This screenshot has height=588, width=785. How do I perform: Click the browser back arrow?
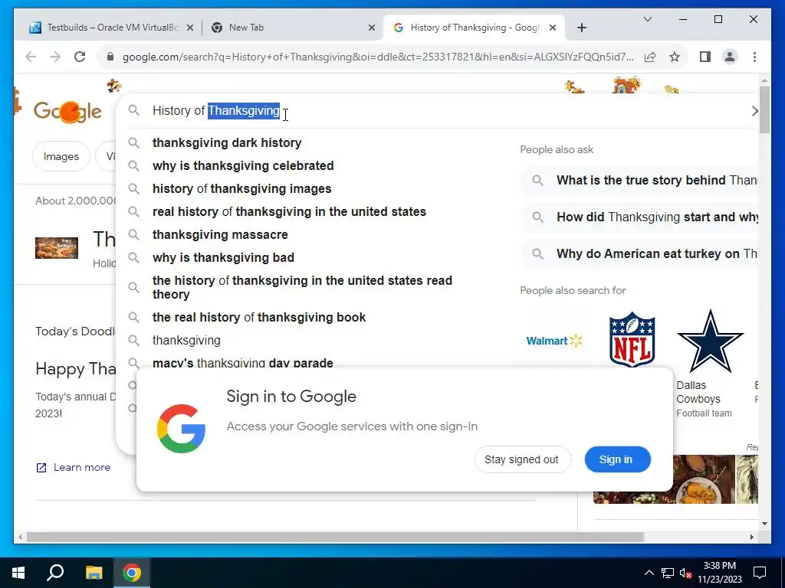[31, 57]
